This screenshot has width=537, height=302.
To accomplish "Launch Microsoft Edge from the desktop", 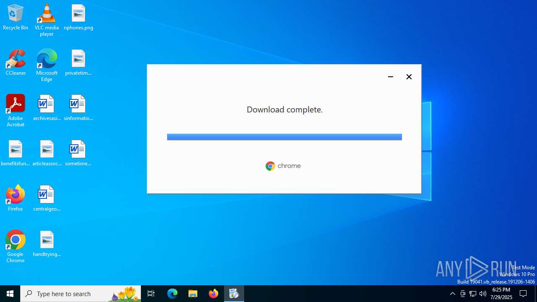I will point(47,65).
